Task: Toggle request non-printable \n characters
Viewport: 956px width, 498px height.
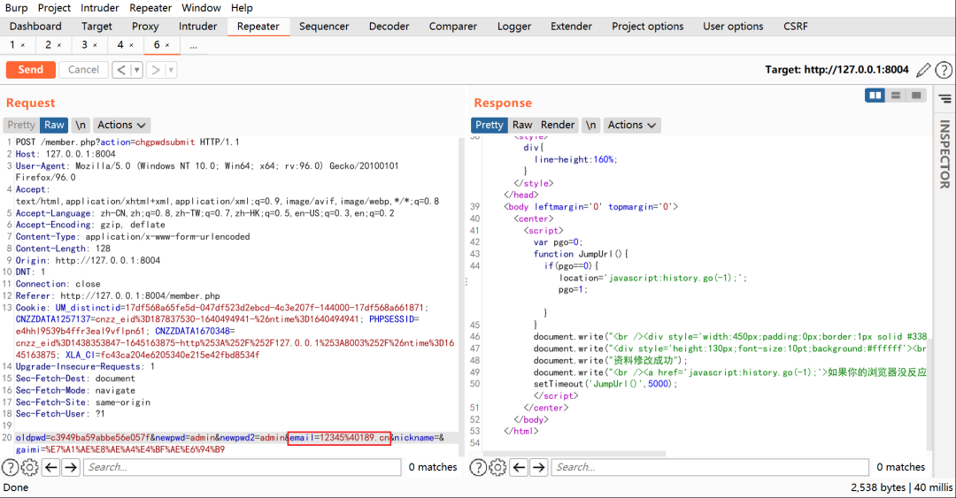Action: pos(81,125)
